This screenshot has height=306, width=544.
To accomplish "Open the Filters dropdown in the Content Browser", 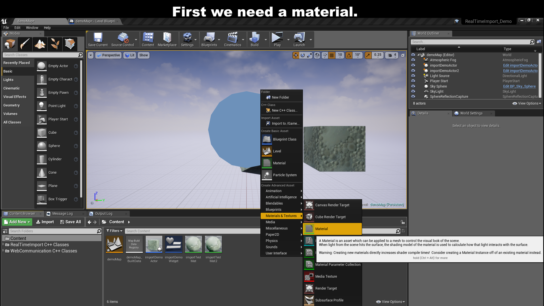I will pyautogui.click(x=114, y=231).
